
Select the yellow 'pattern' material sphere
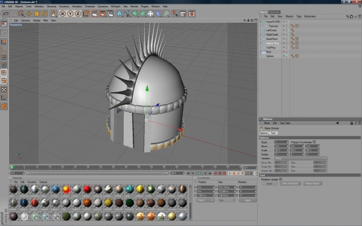pos(140,189)
